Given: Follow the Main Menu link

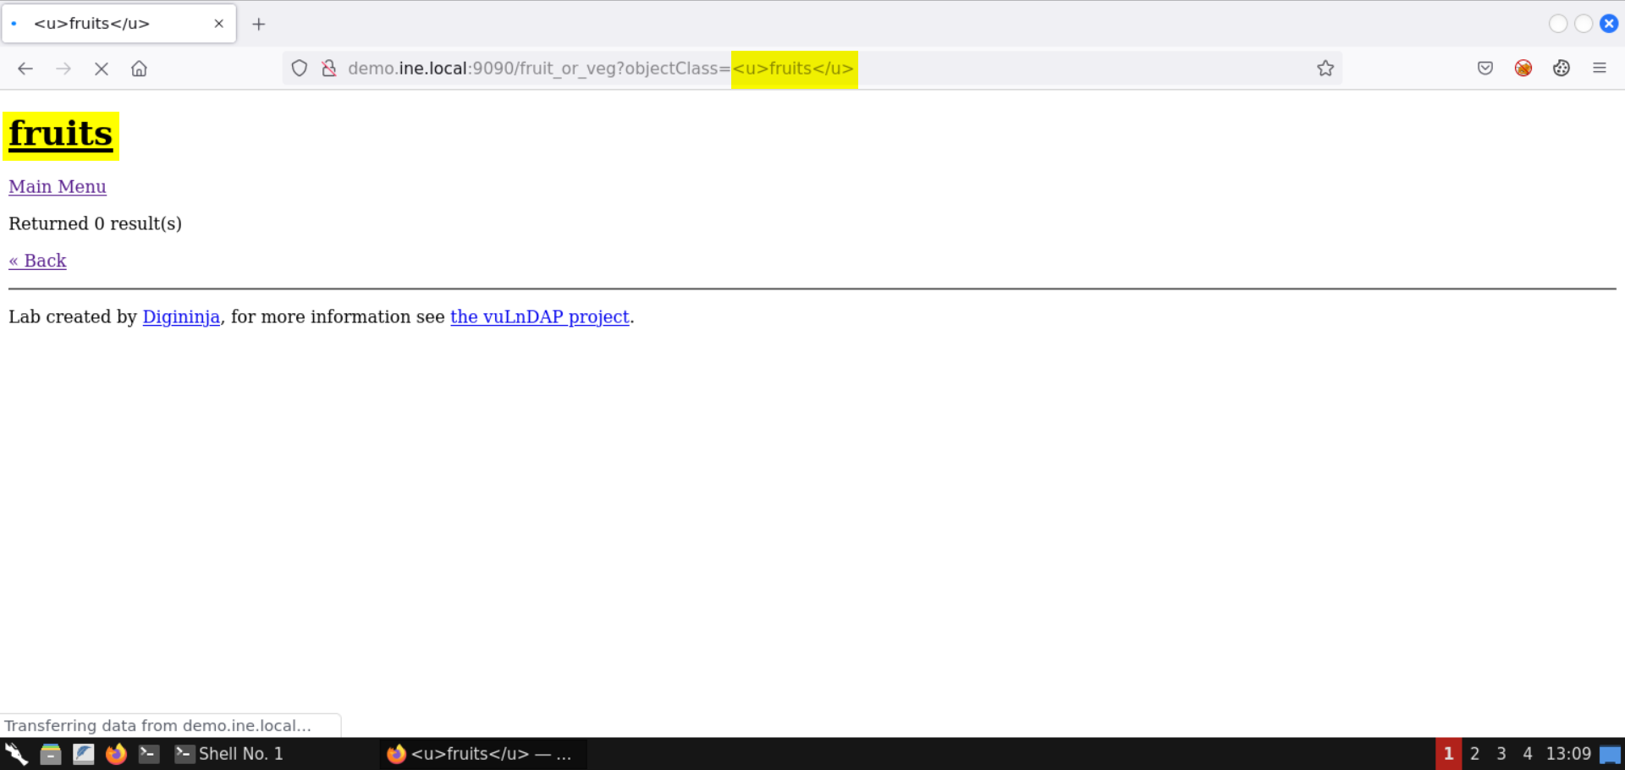Looking at the screenshot, I should point(58,187).
